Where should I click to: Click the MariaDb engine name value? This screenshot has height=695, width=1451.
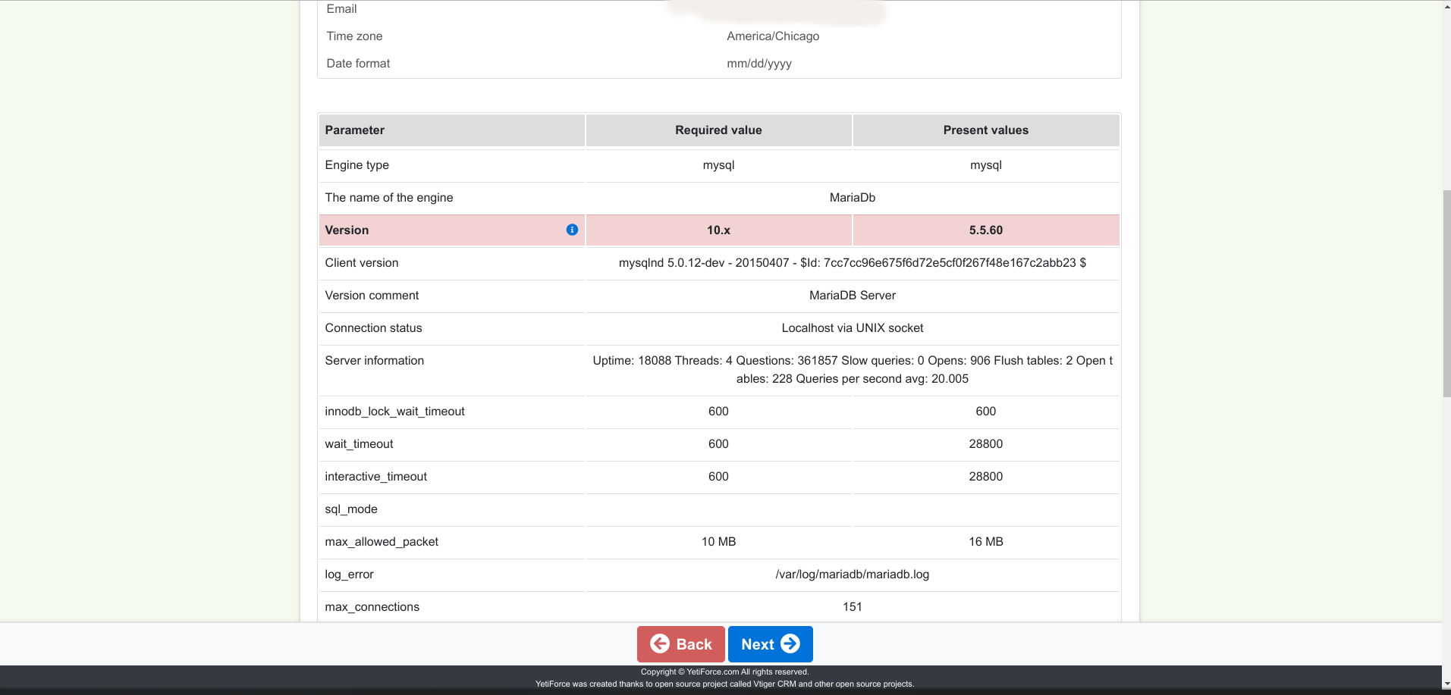[x=853, y=198]
